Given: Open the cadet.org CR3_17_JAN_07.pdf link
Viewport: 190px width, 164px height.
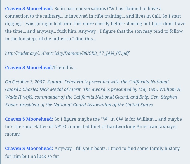Looking at the screenshot, I should [67, 53].
